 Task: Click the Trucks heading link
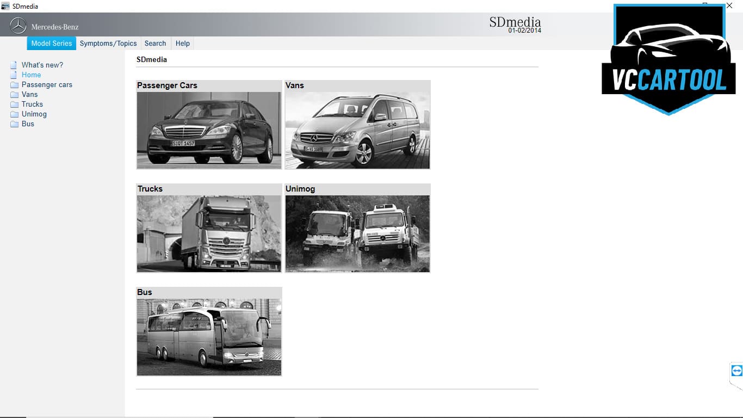click(150, 189)
